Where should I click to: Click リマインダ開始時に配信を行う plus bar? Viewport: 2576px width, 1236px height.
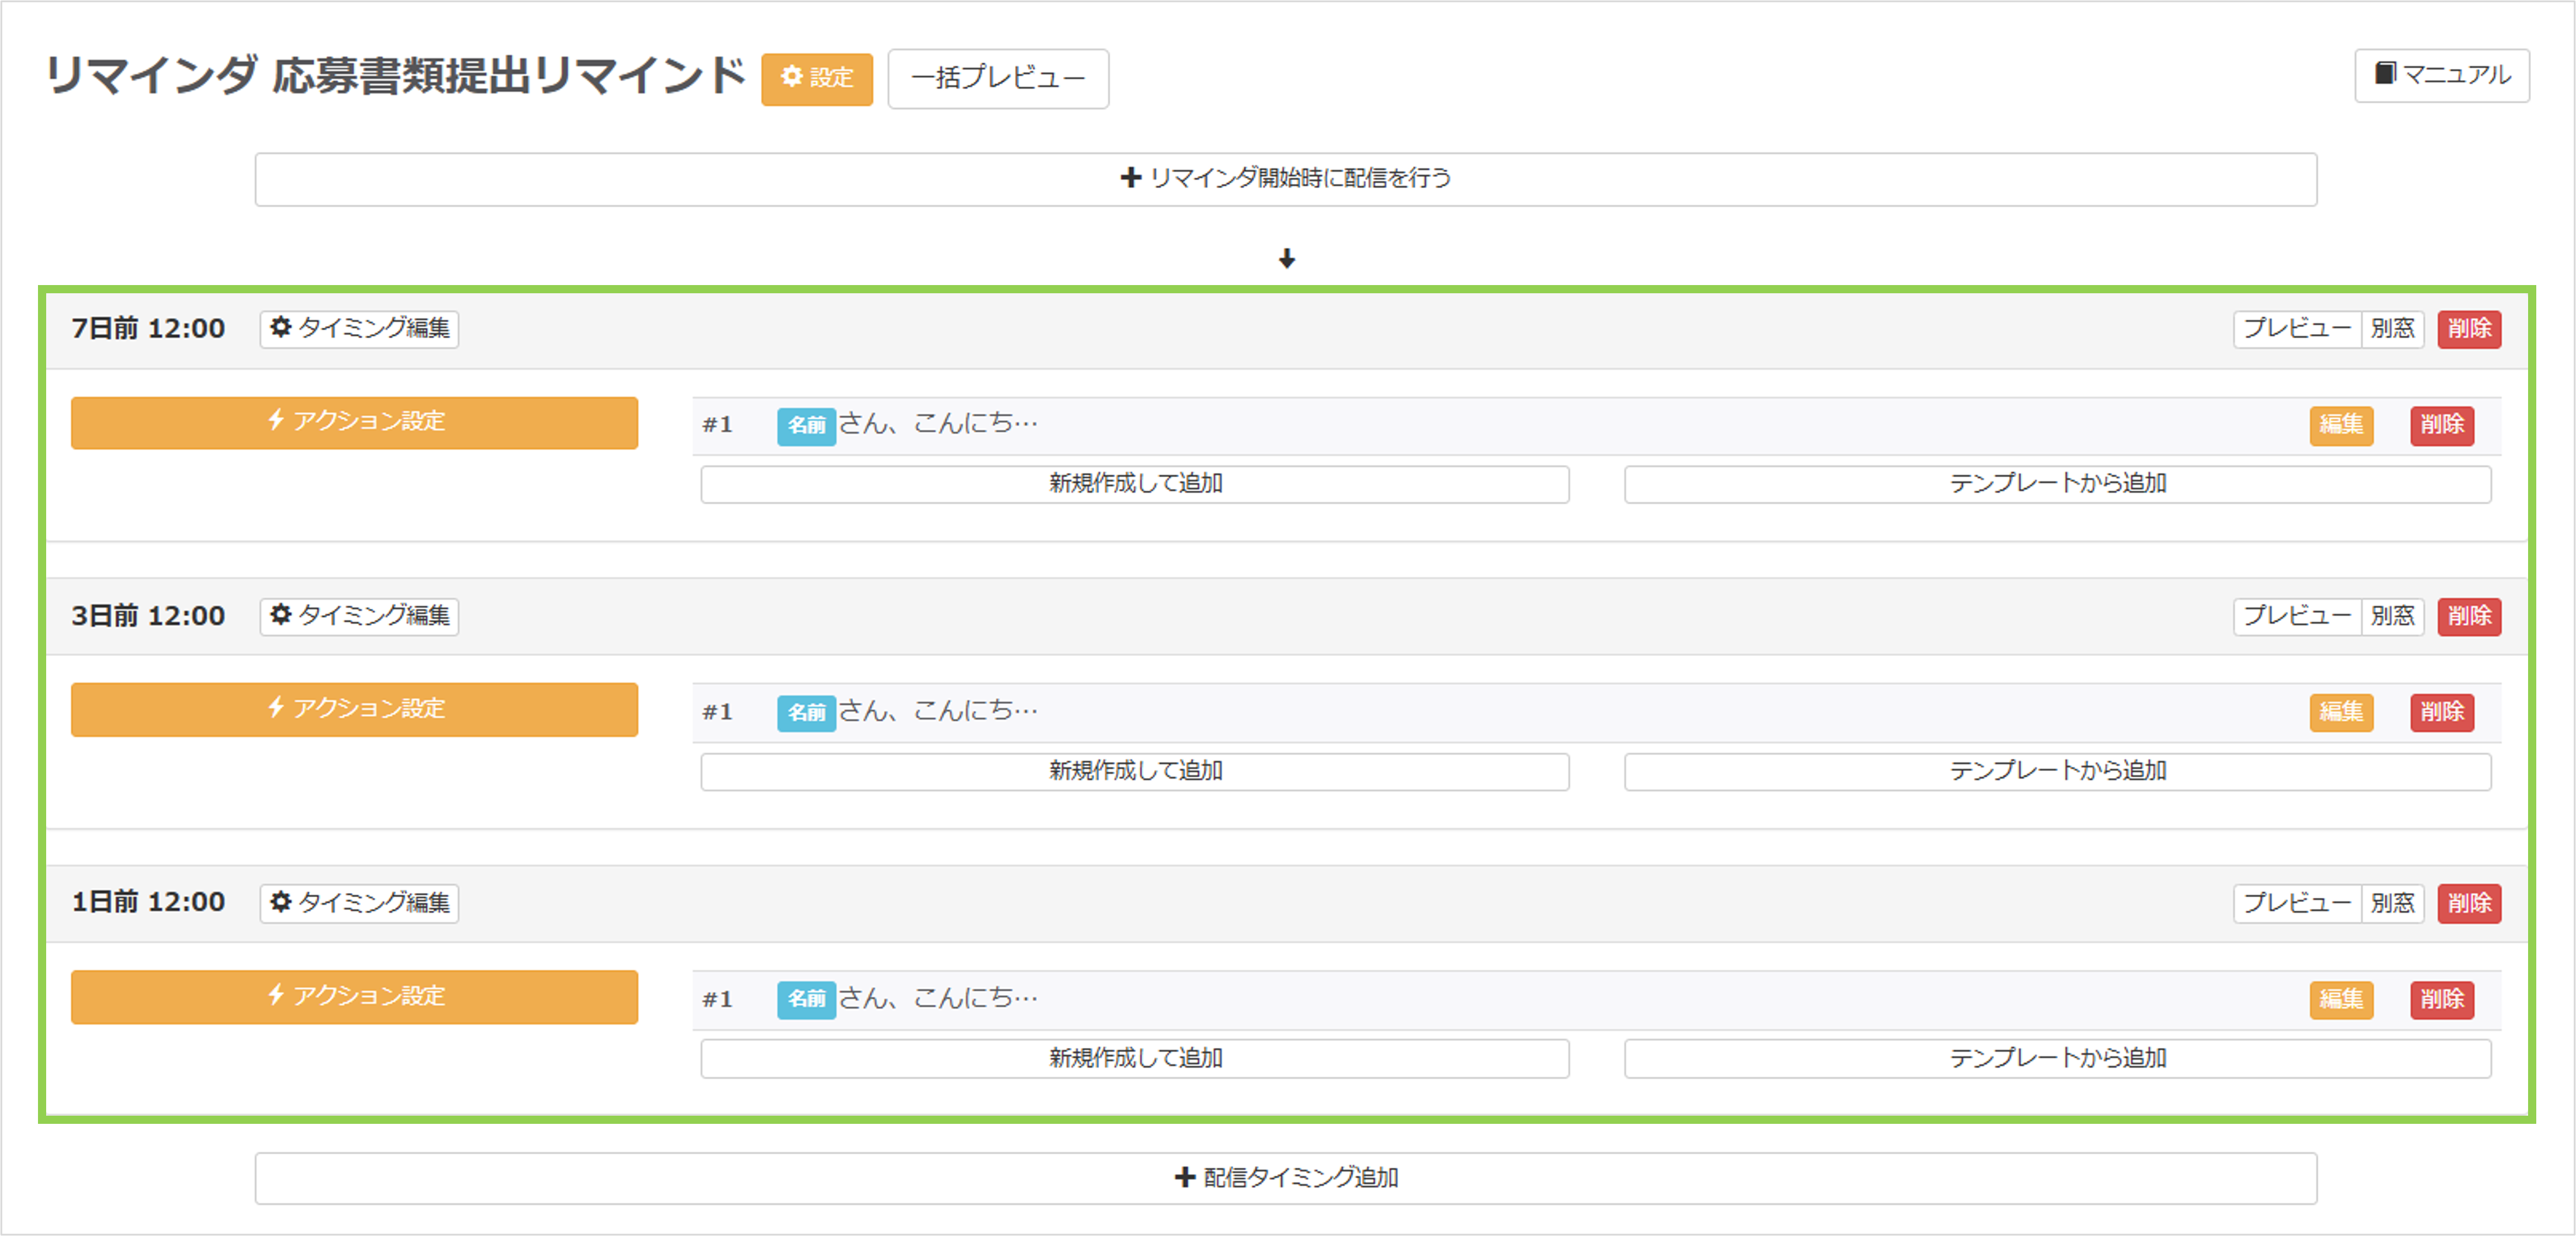[x=1285, y=179]
